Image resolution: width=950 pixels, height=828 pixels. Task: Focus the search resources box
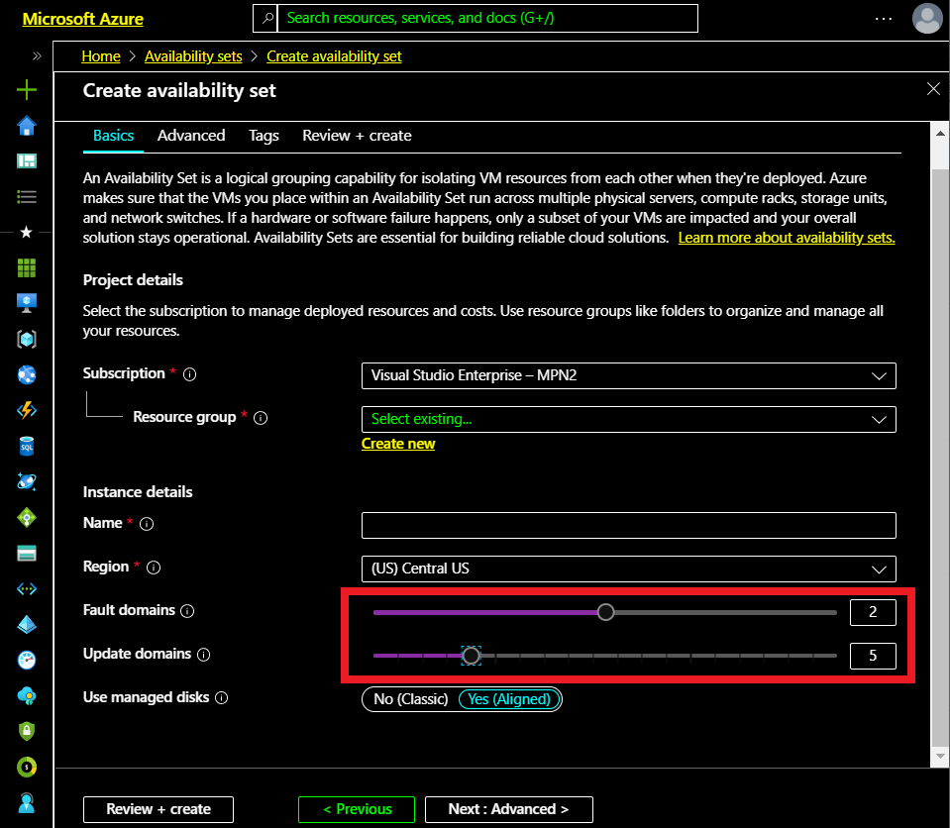point(487,18)
